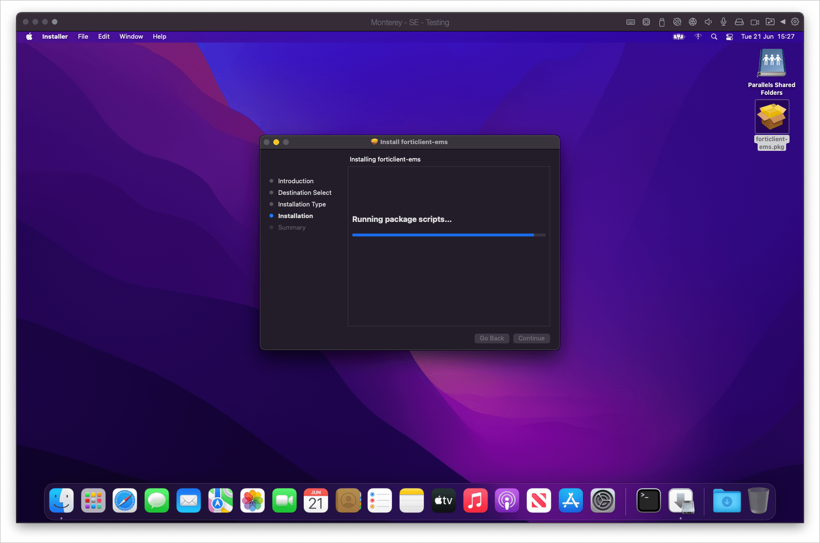The width and height of the screenshot is (820, 543).
Task: Open Finder from the Dock
Action: pyautogui.click(x=61, y=500)
